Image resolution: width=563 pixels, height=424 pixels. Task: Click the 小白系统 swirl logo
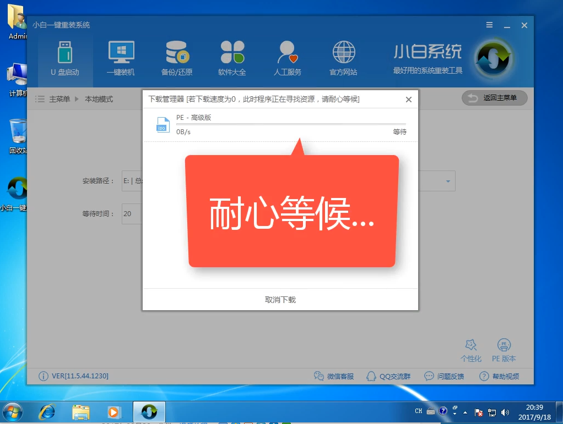(494, 59)
